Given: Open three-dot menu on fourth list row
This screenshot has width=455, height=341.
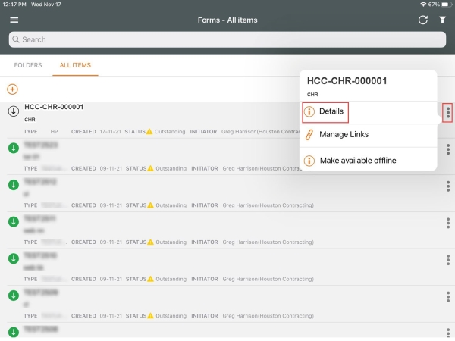Looking at the screenshot, I should pyautogui.click(x=447, y=223).
